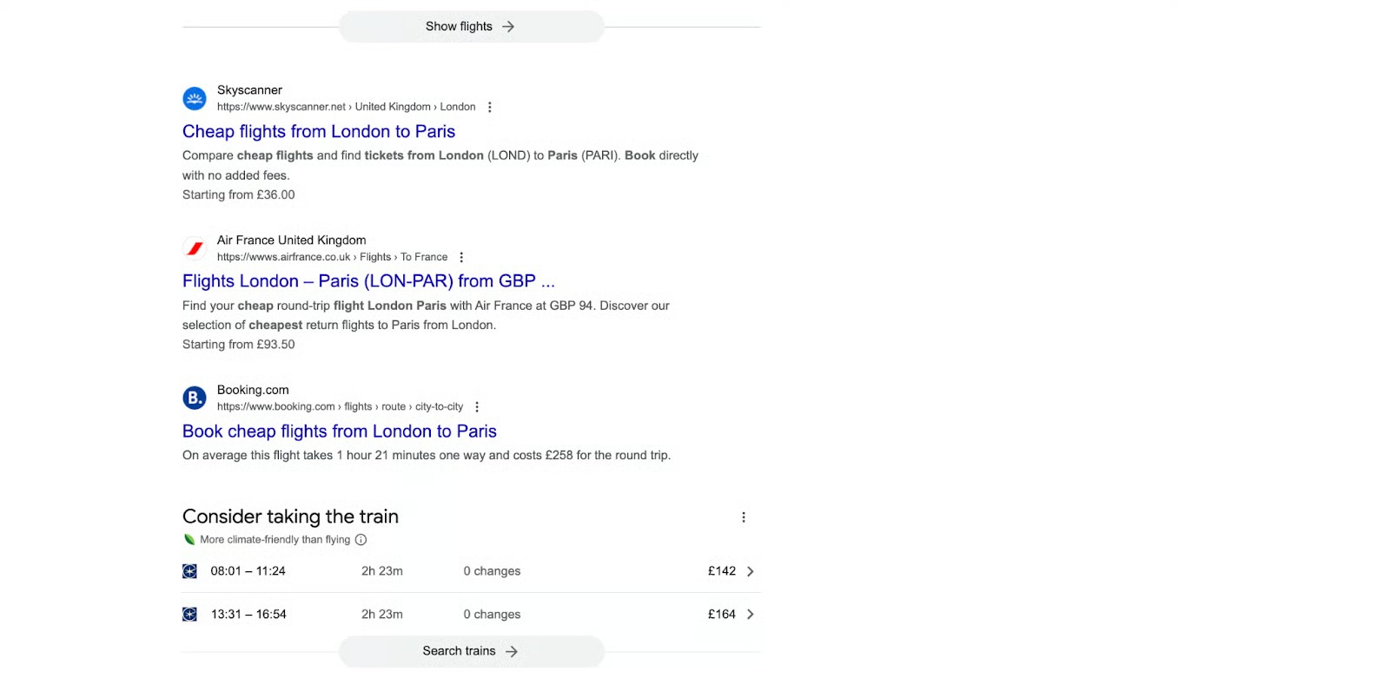The width and height of the screenshot is (1390, 698).
Task: Expand the £164 train option chevron
Action: tap(751, 615)
